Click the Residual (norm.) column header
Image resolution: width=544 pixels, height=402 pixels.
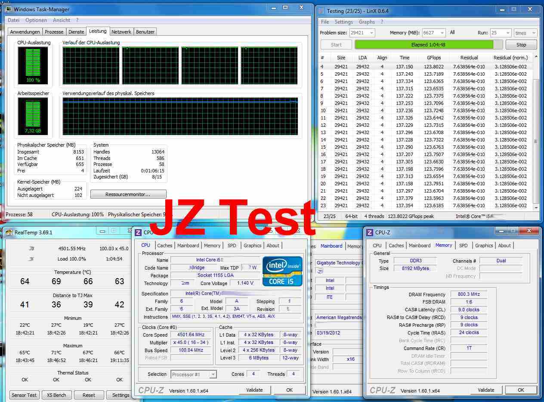click(x=510, y=58)
